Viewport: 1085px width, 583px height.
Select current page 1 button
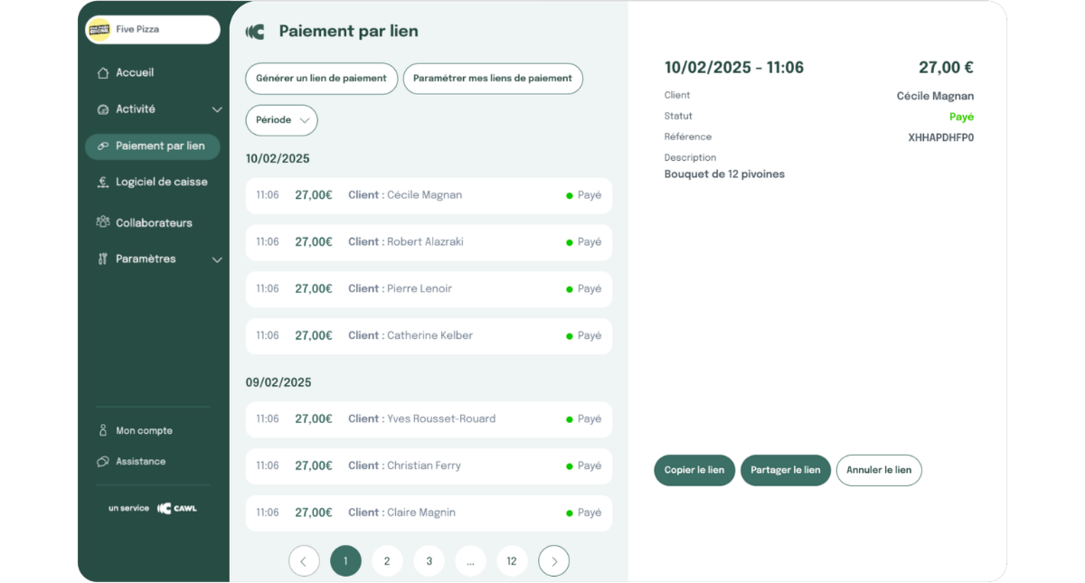coord(345,561)
